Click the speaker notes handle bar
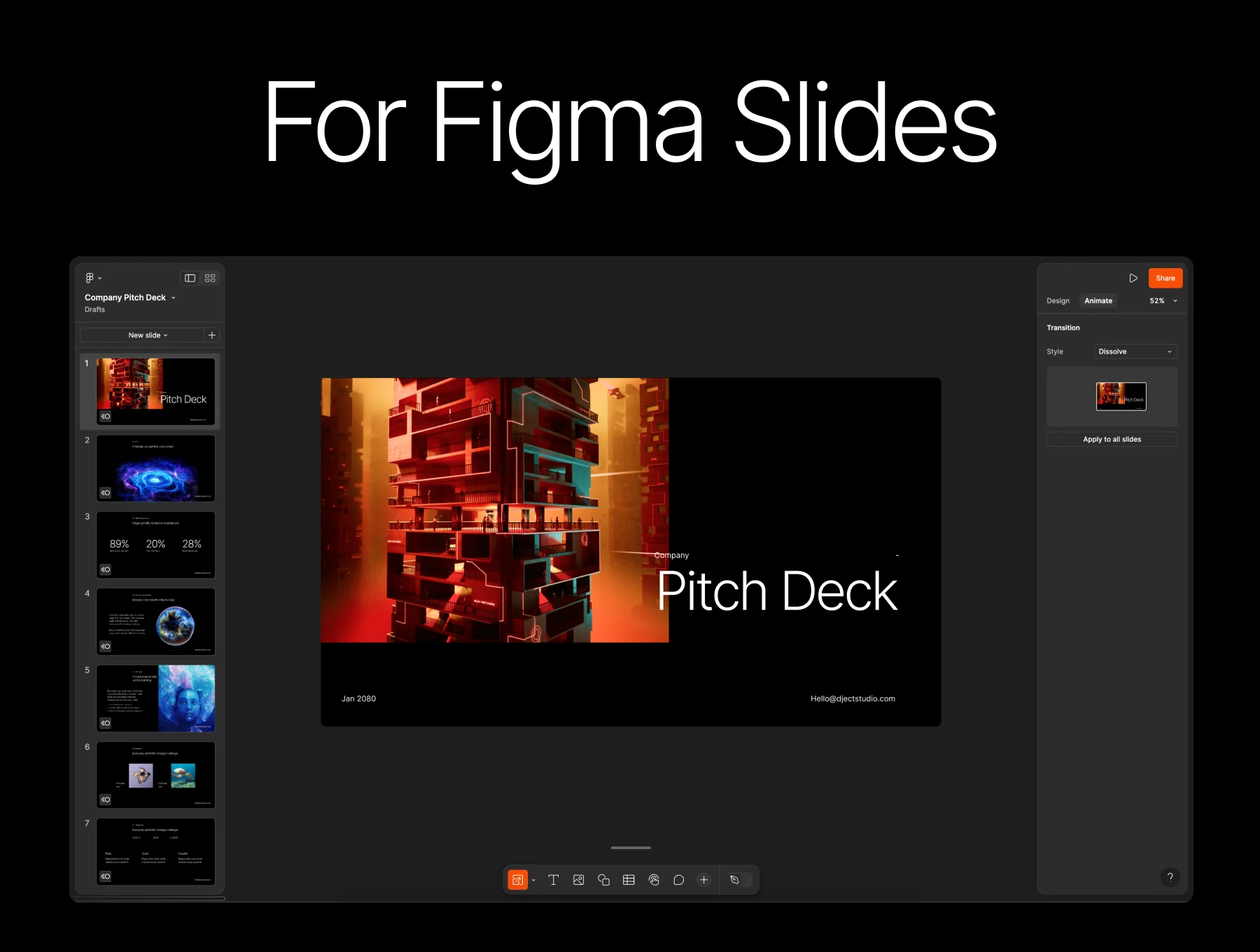This screenshot has width=1260, height=952. click(x=631, y=848)
